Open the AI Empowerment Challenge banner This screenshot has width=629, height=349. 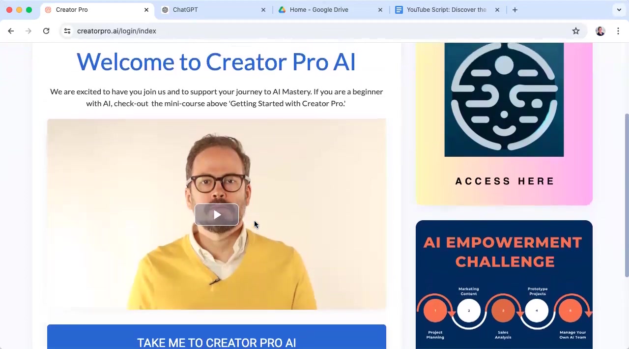pyautogui.click(x=504, y=285)
